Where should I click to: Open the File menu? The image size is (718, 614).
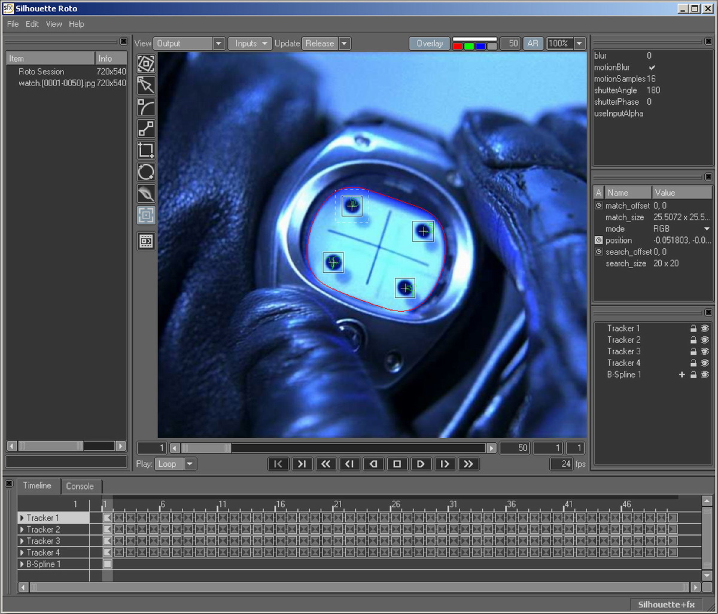point(13,24)
